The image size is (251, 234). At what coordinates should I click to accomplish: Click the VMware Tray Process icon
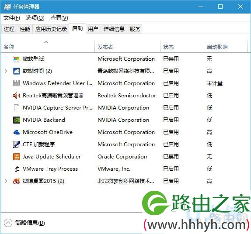pyautogui.click(x=17, y=169)
